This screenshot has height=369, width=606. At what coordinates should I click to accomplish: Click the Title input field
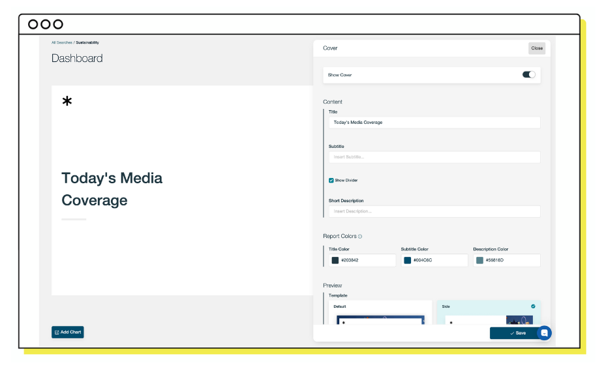[x=434, y=123]
